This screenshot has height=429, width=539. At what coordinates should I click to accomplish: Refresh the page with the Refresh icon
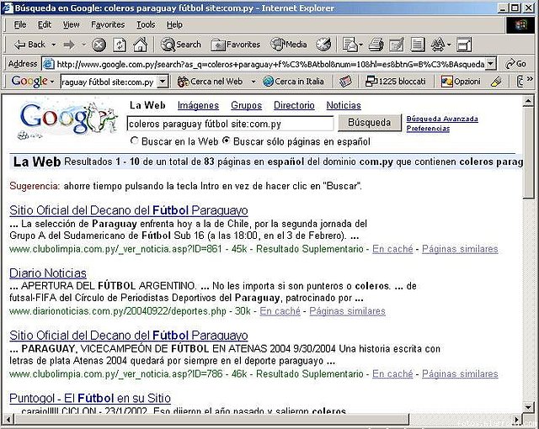tap(120, 45)
